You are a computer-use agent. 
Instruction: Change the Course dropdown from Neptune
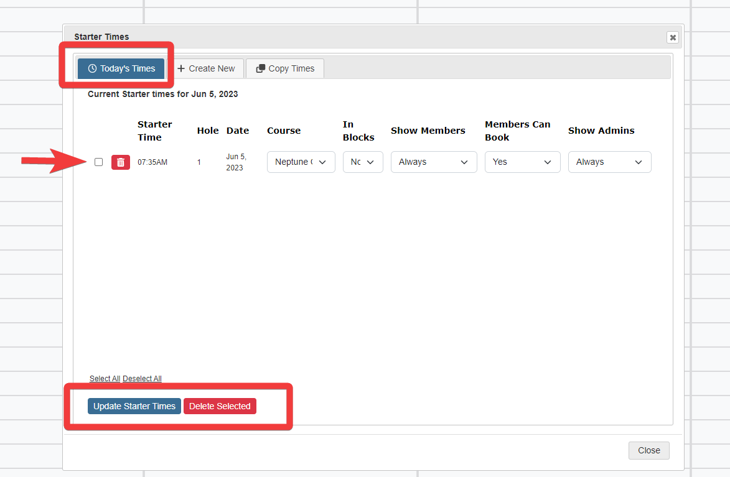(301, 162)
